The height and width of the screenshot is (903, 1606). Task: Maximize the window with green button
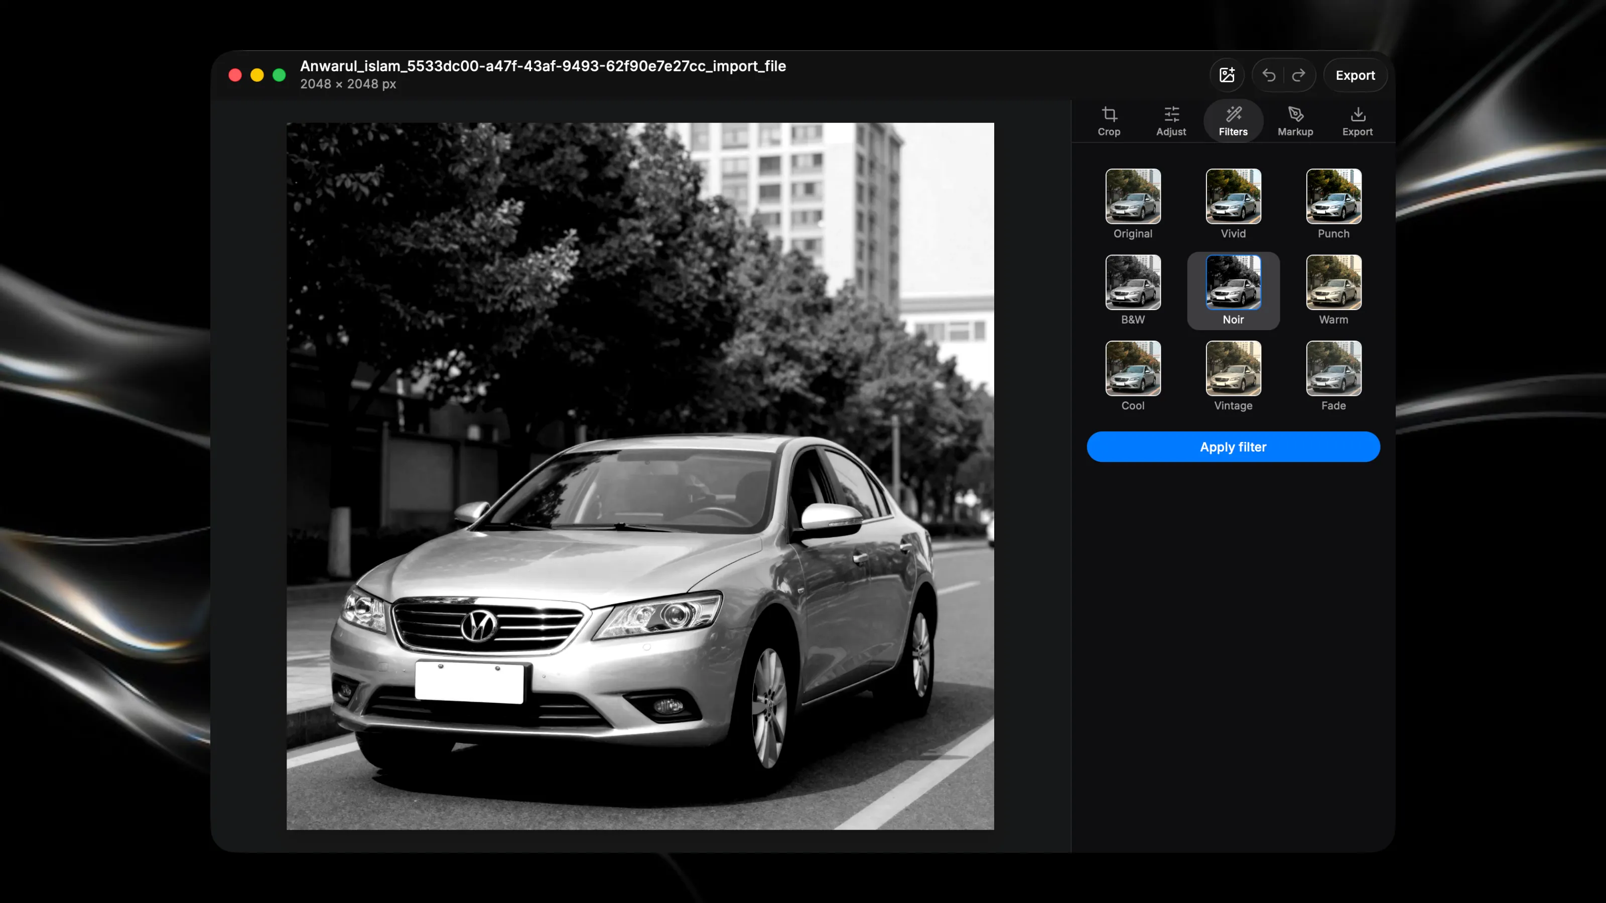(x=280, y=75)
